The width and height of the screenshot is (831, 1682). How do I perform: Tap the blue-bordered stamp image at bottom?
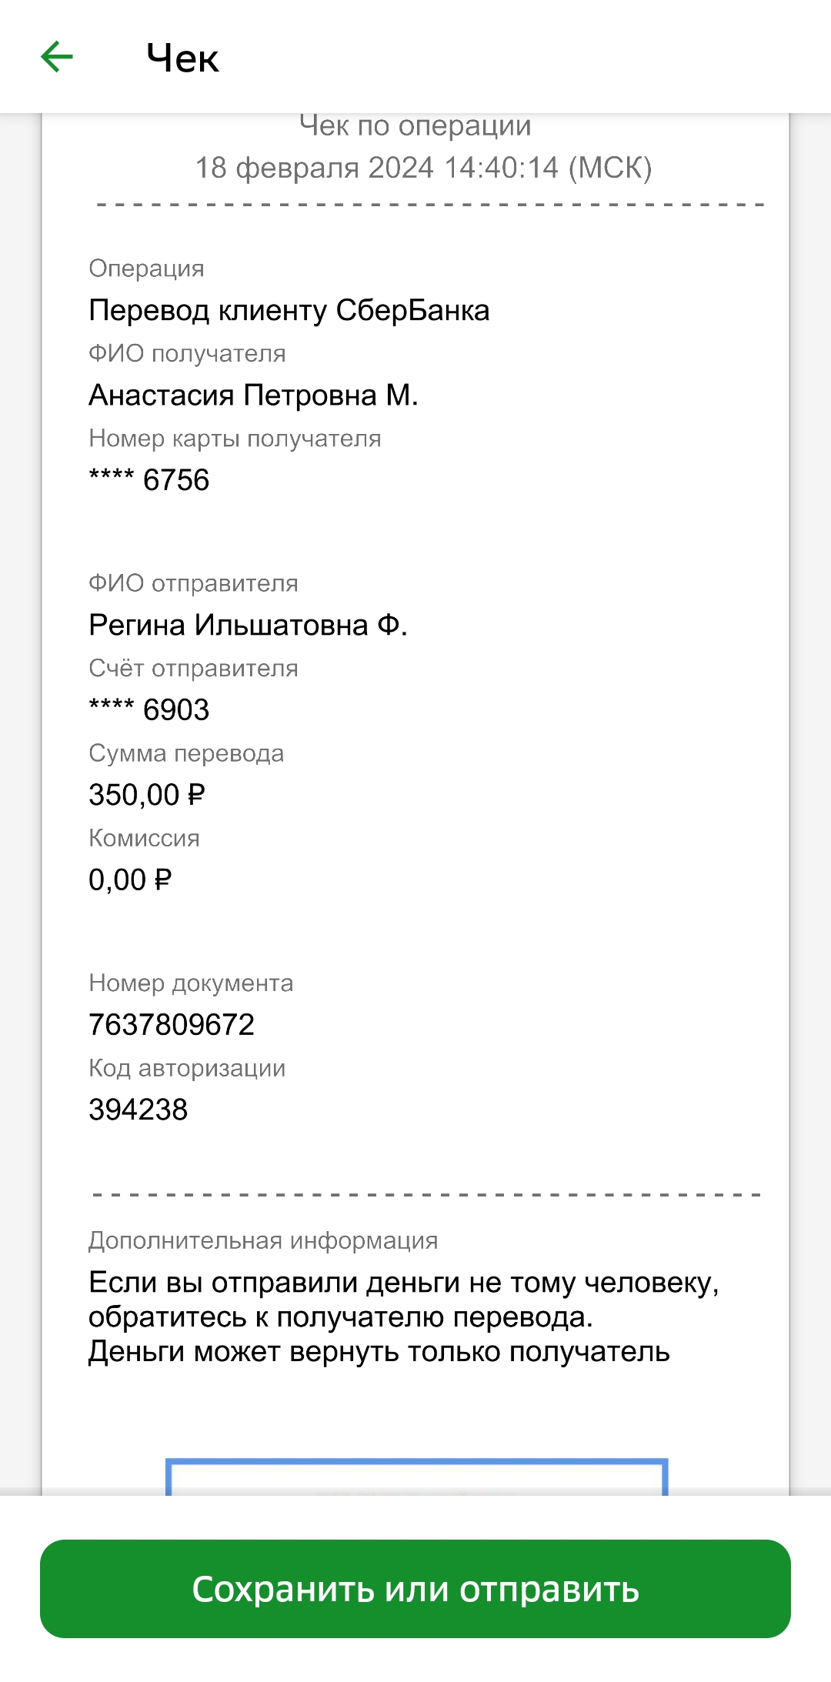416,1477
